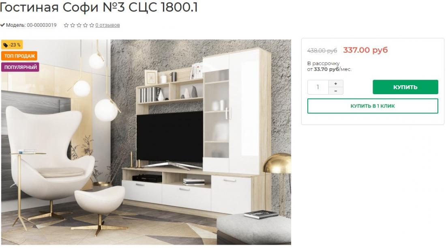Open the main product image of the living room
Viewport: 446px width, 248px height.
point(146,142)
